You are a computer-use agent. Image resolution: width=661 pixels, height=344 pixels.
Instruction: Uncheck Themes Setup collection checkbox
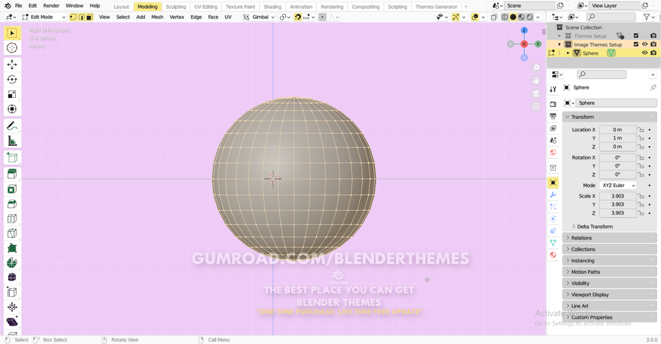[636, 35]
